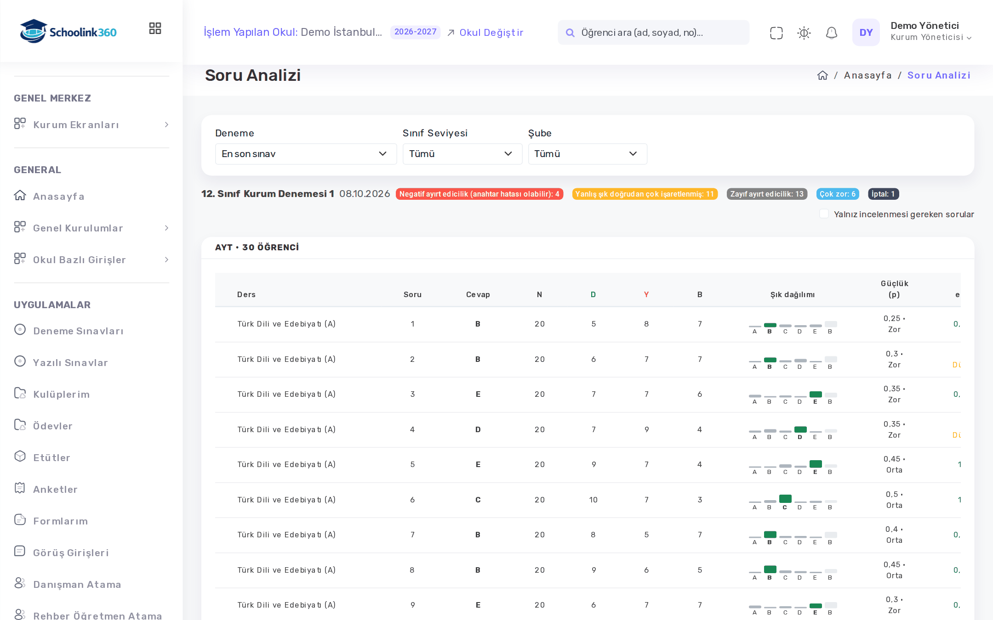The width and height of the screenshot is (993, 620).
Task: Click the Schoolink360 logo
Action: [68, 31]
